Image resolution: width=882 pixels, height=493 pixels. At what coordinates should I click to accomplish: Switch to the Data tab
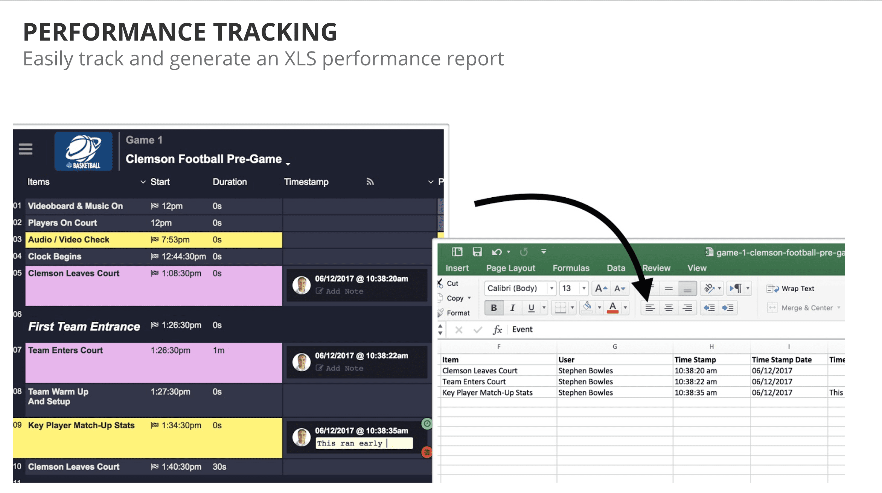pos(616,268)
